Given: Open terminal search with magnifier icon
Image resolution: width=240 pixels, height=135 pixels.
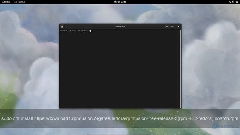Looking at the screenshot, I should tap(167, 27).
